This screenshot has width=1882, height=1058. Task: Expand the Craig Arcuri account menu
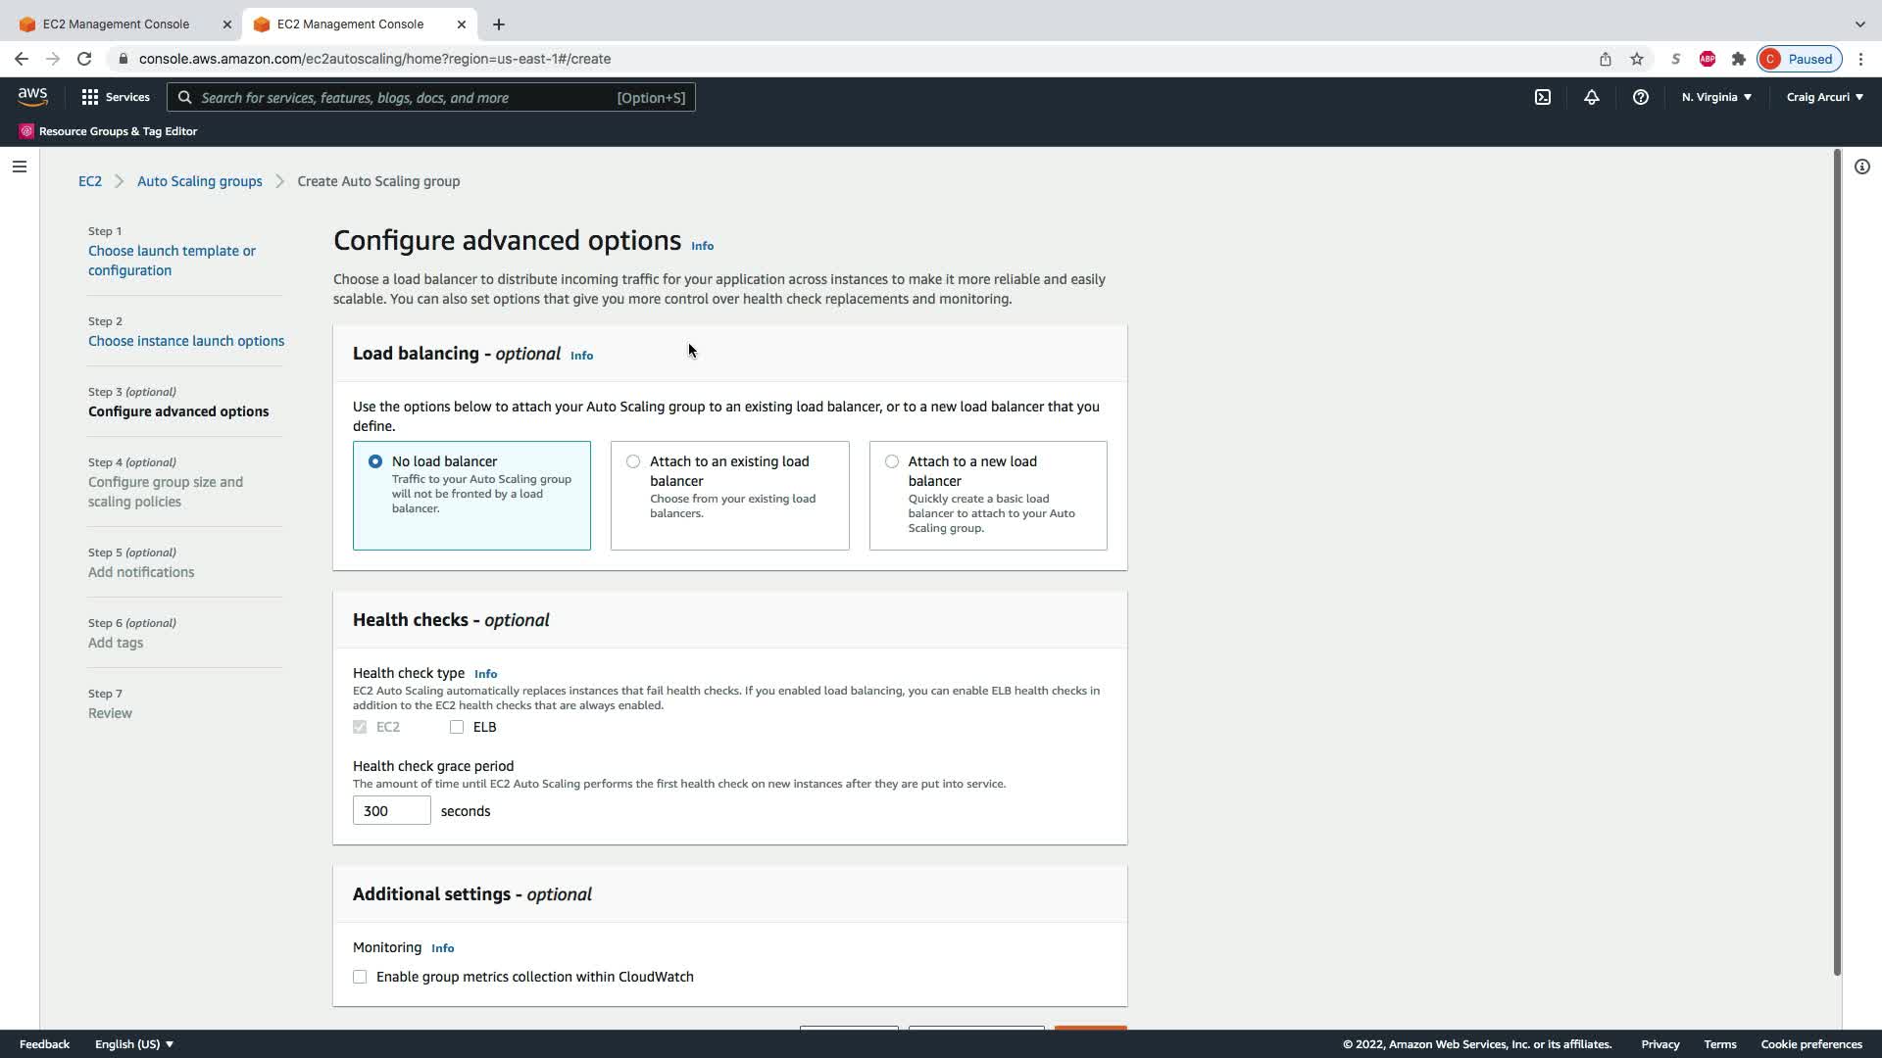coord(1824,97)
